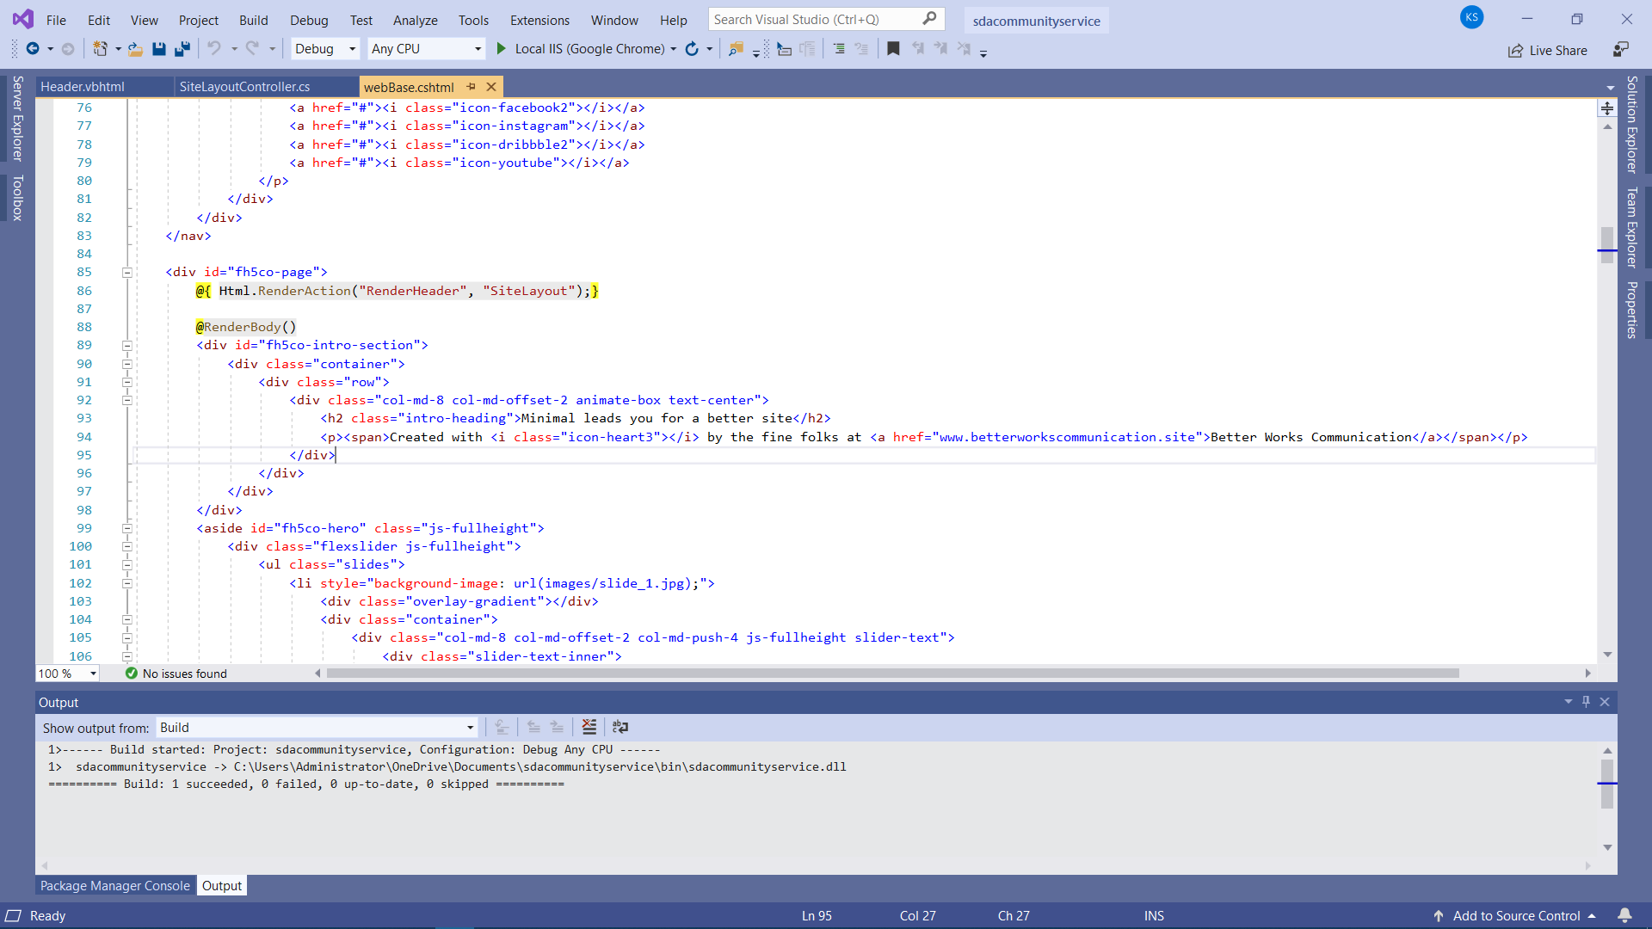Start debugging with the green play icon

coord(502,49)
